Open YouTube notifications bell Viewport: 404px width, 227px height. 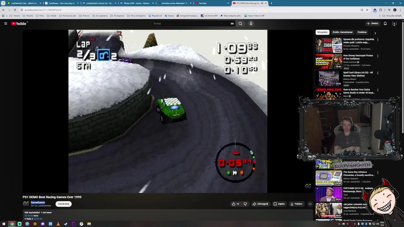pos(385,23)
